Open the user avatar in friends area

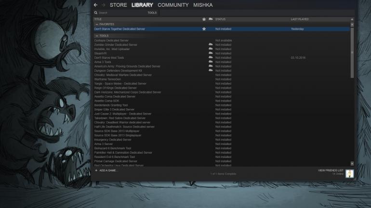349,174
